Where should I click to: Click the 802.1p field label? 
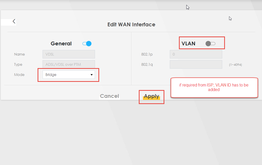tap(147, 54)
